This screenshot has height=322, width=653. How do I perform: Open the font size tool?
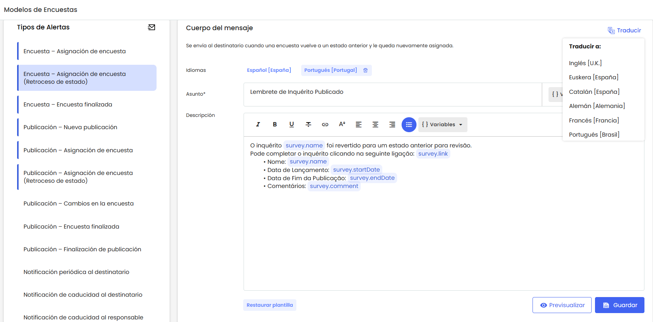342,124
